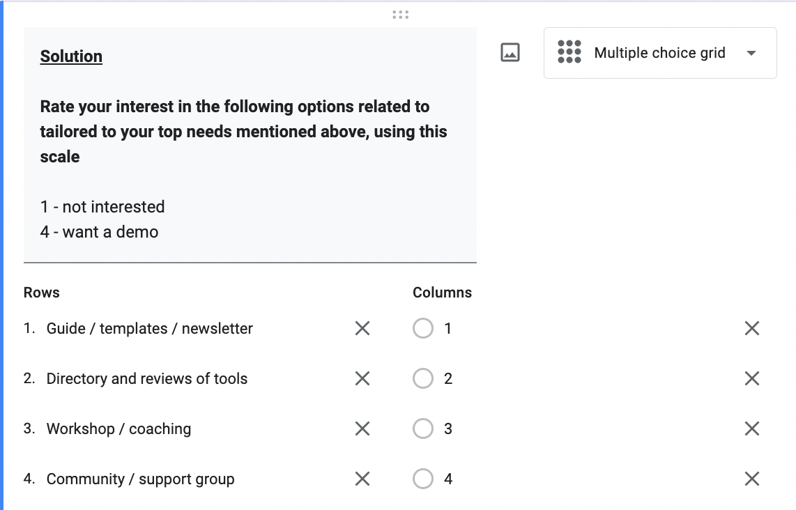Viewport: 796px width, 510px height.
Task: Edit the 'Workshop / coaching' row label
Action: click(x=118, y=428)
